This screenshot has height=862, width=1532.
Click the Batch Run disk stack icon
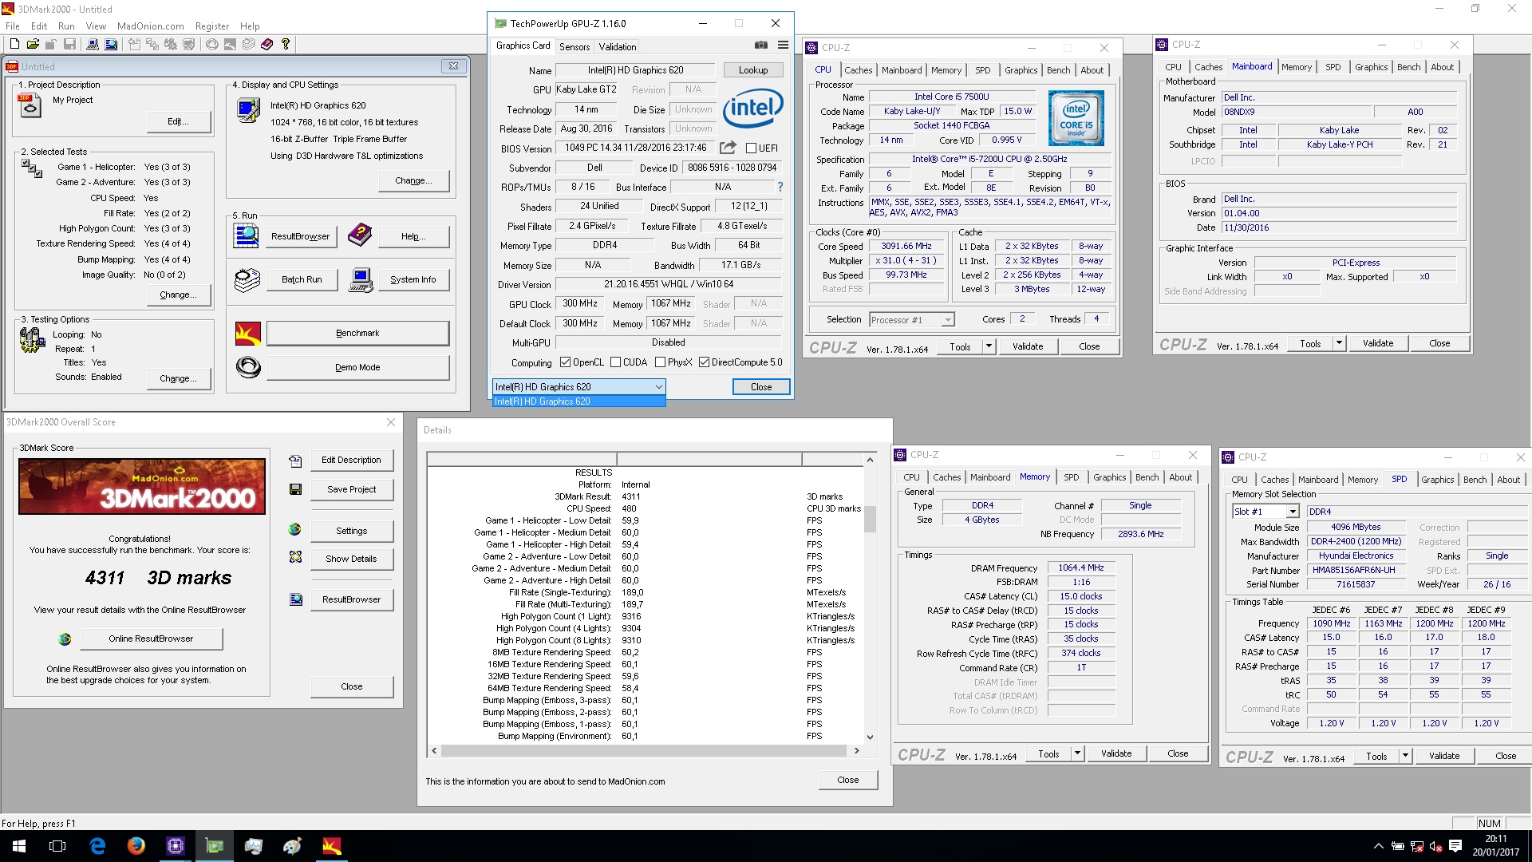pos(247,279)
